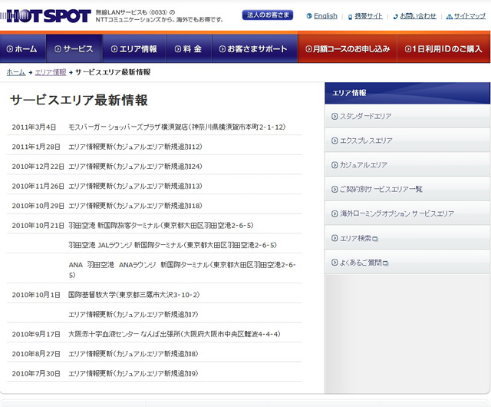Open the サービス navigation tab

click(74, 49)
